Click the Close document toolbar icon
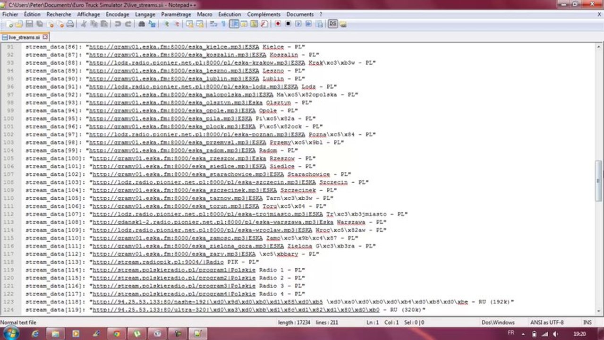This screenshot has height=340, width=604. click(x=51, y=24)
